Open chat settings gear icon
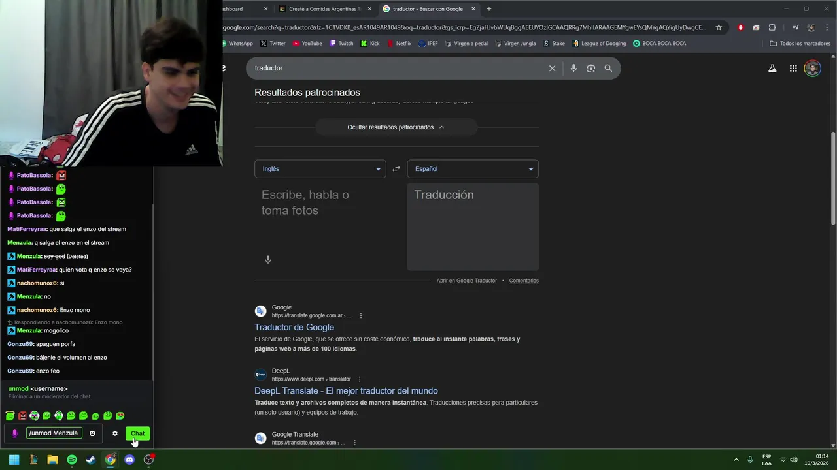 coord(115,433)
